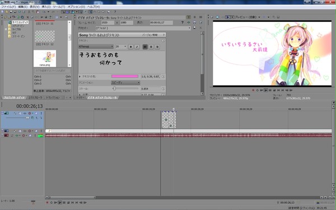The width and height of the screenshot is (336, 210).
Task: Click What's This Help toolbar icon
Action: (x=114, y=12)
